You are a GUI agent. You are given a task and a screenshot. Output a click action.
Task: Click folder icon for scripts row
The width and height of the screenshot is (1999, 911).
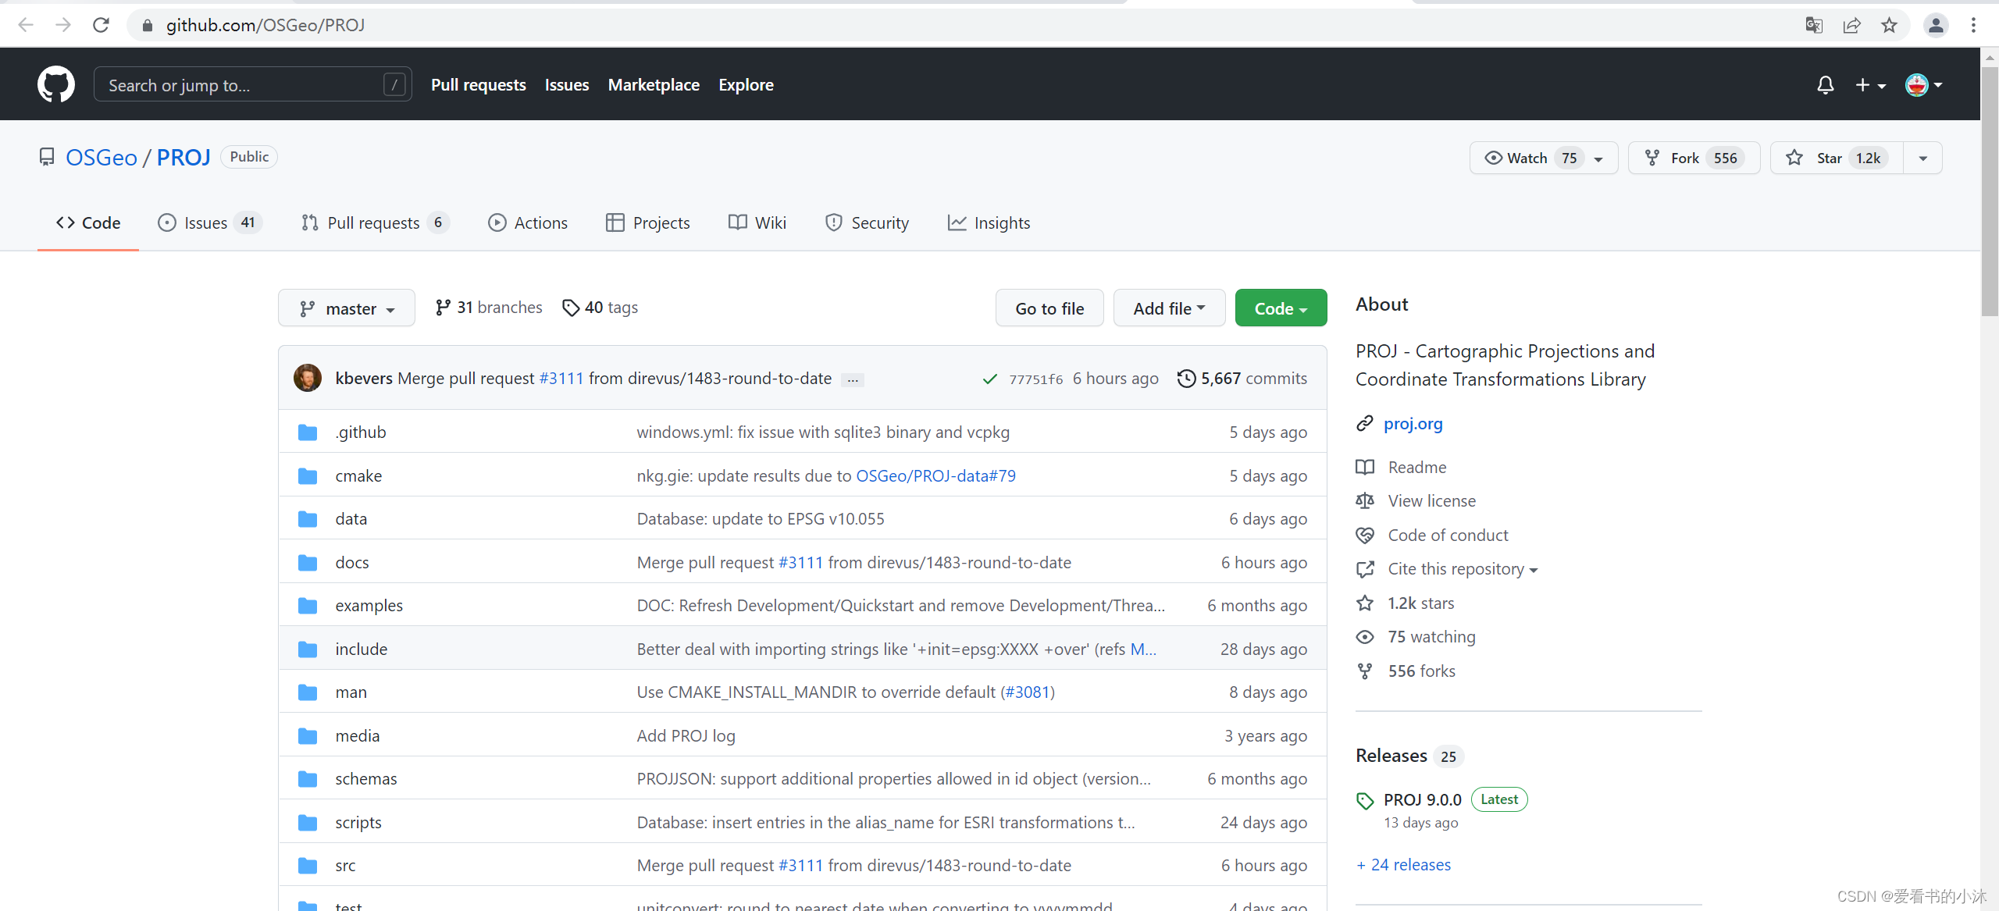pyautogui.click(x=308, y=822)
